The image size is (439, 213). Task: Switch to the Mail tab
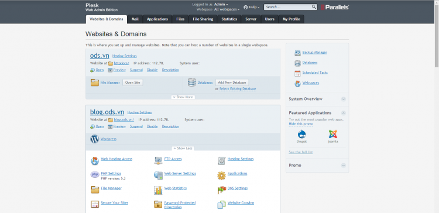135,19
